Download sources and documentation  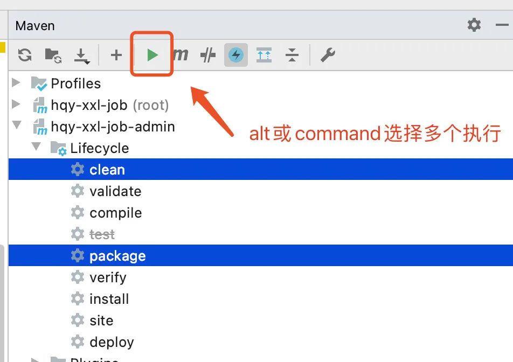(x=81, y=56)
